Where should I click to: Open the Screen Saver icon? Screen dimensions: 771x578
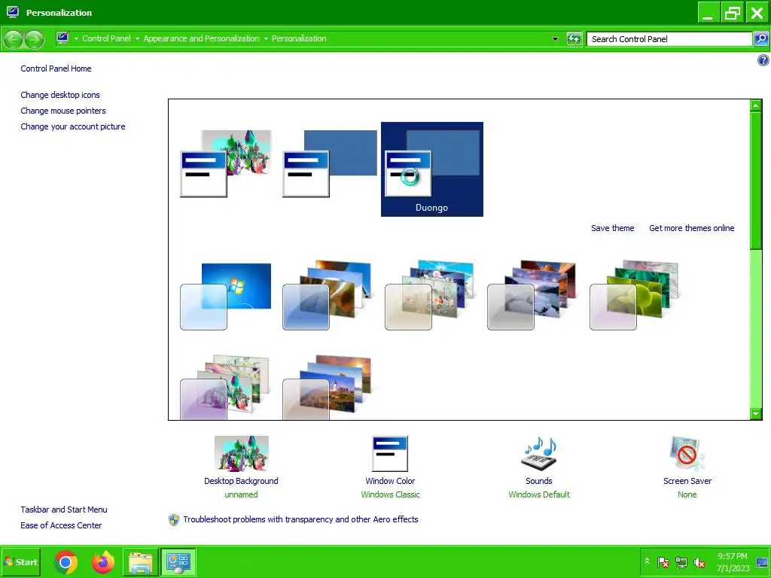[687, 454]
